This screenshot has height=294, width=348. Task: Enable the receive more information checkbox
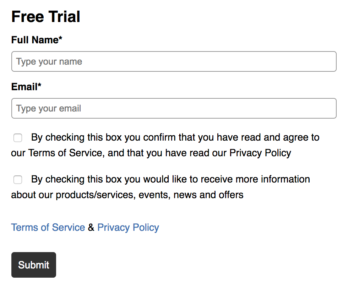click(18, 180)
